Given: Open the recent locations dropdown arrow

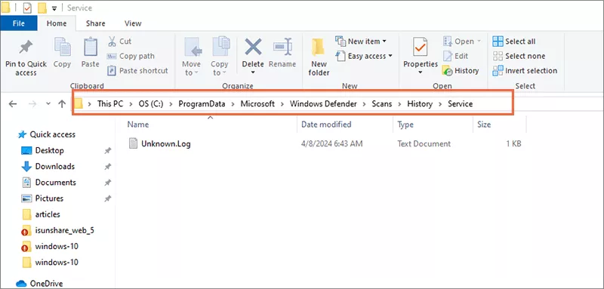Looking at the screenshot, I should tap(48, 104).
